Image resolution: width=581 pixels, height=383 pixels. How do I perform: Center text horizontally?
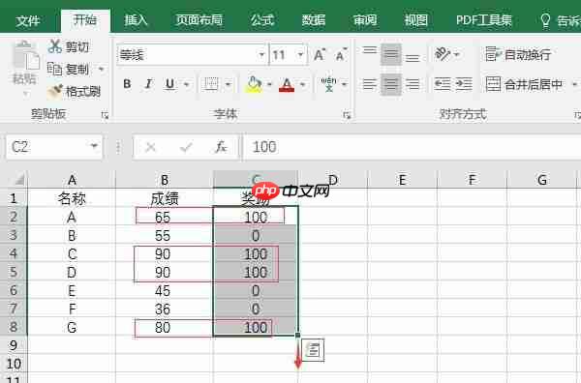[x=391, y=84]
